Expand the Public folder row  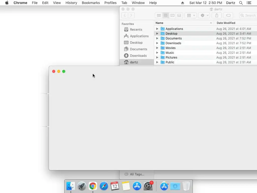[x=157, y=62]
